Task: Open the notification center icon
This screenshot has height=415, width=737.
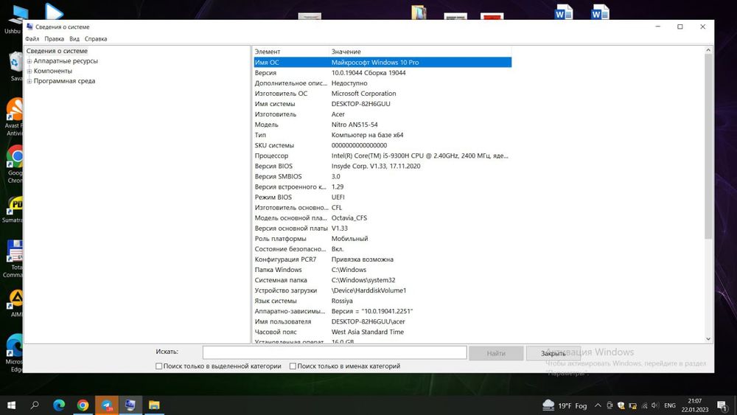Action: click(x=722, y=405)
